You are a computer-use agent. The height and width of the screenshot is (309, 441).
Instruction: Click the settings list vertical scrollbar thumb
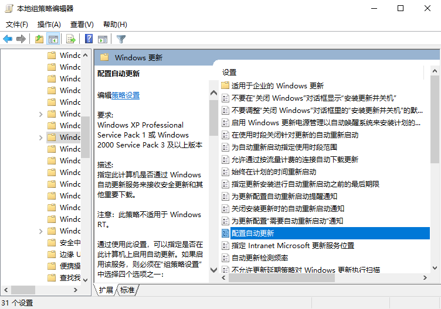point(435,119)
